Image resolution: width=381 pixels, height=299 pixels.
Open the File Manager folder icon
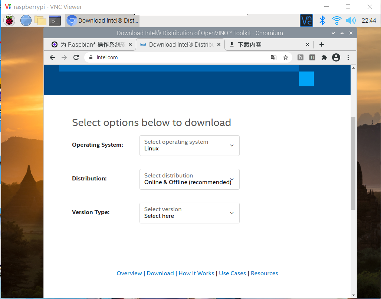pos(40,20)
